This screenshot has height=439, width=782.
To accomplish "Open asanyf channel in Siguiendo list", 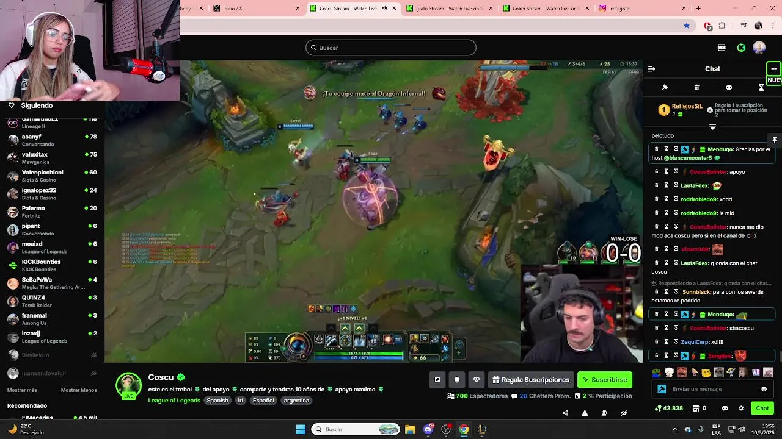I will (x=52, y=140).
